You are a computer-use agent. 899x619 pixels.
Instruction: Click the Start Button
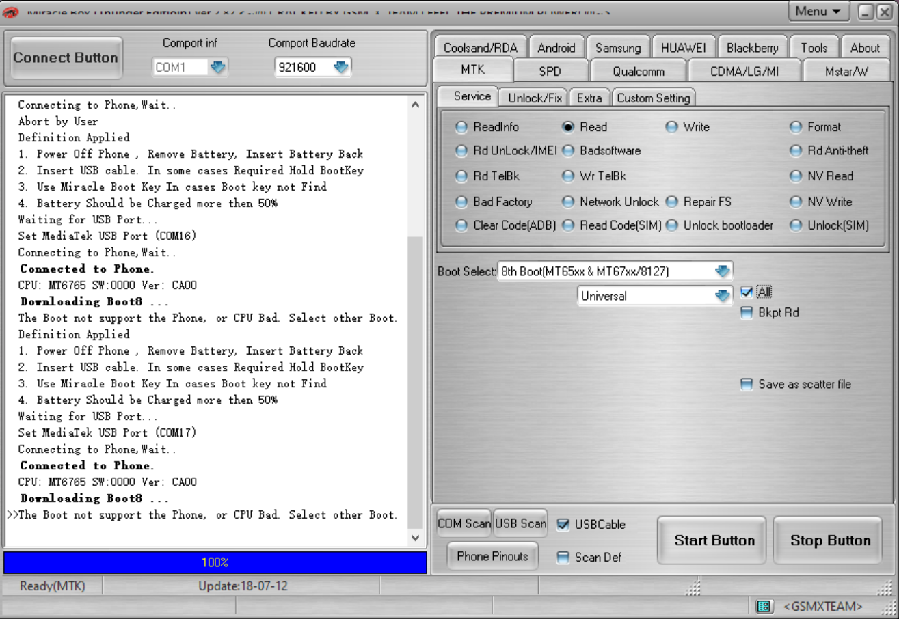tap(714, 540)
